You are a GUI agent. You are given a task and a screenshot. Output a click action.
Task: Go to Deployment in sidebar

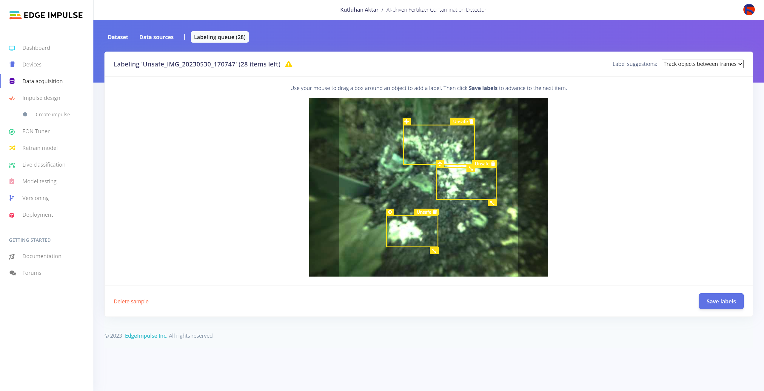pyautogui.click(x=38, y=215)
